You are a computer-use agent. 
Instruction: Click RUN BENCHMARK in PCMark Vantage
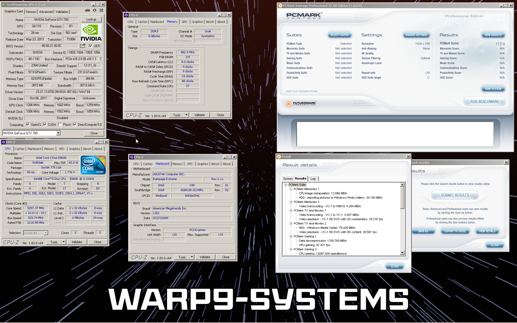click(484, 101)
